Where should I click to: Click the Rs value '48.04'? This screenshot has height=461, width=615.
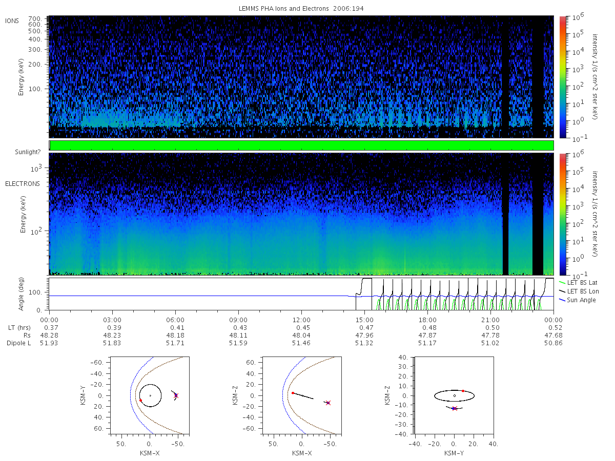click(301, 336)
